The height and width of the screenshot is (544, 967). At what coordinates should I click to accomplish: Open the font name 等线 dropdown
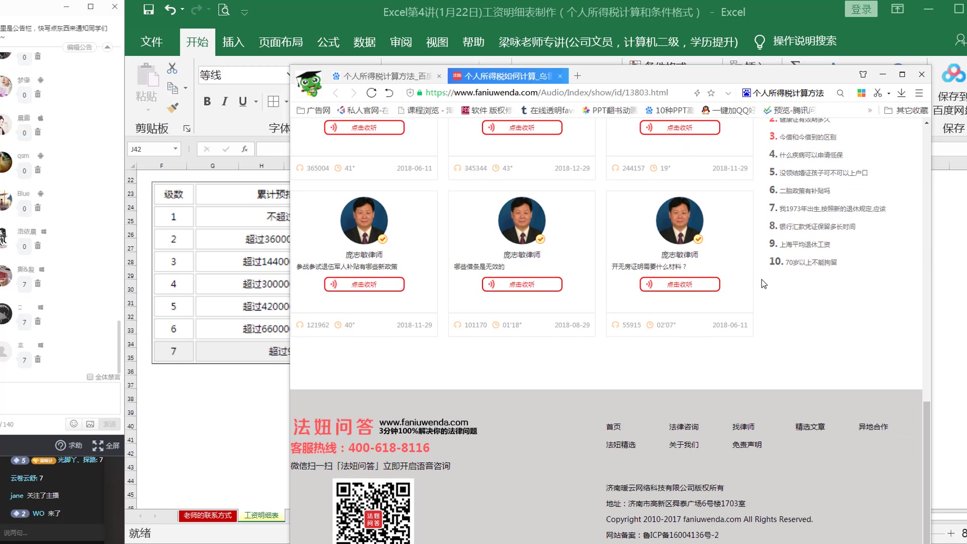pyautogui.click(x=288, y=75)
